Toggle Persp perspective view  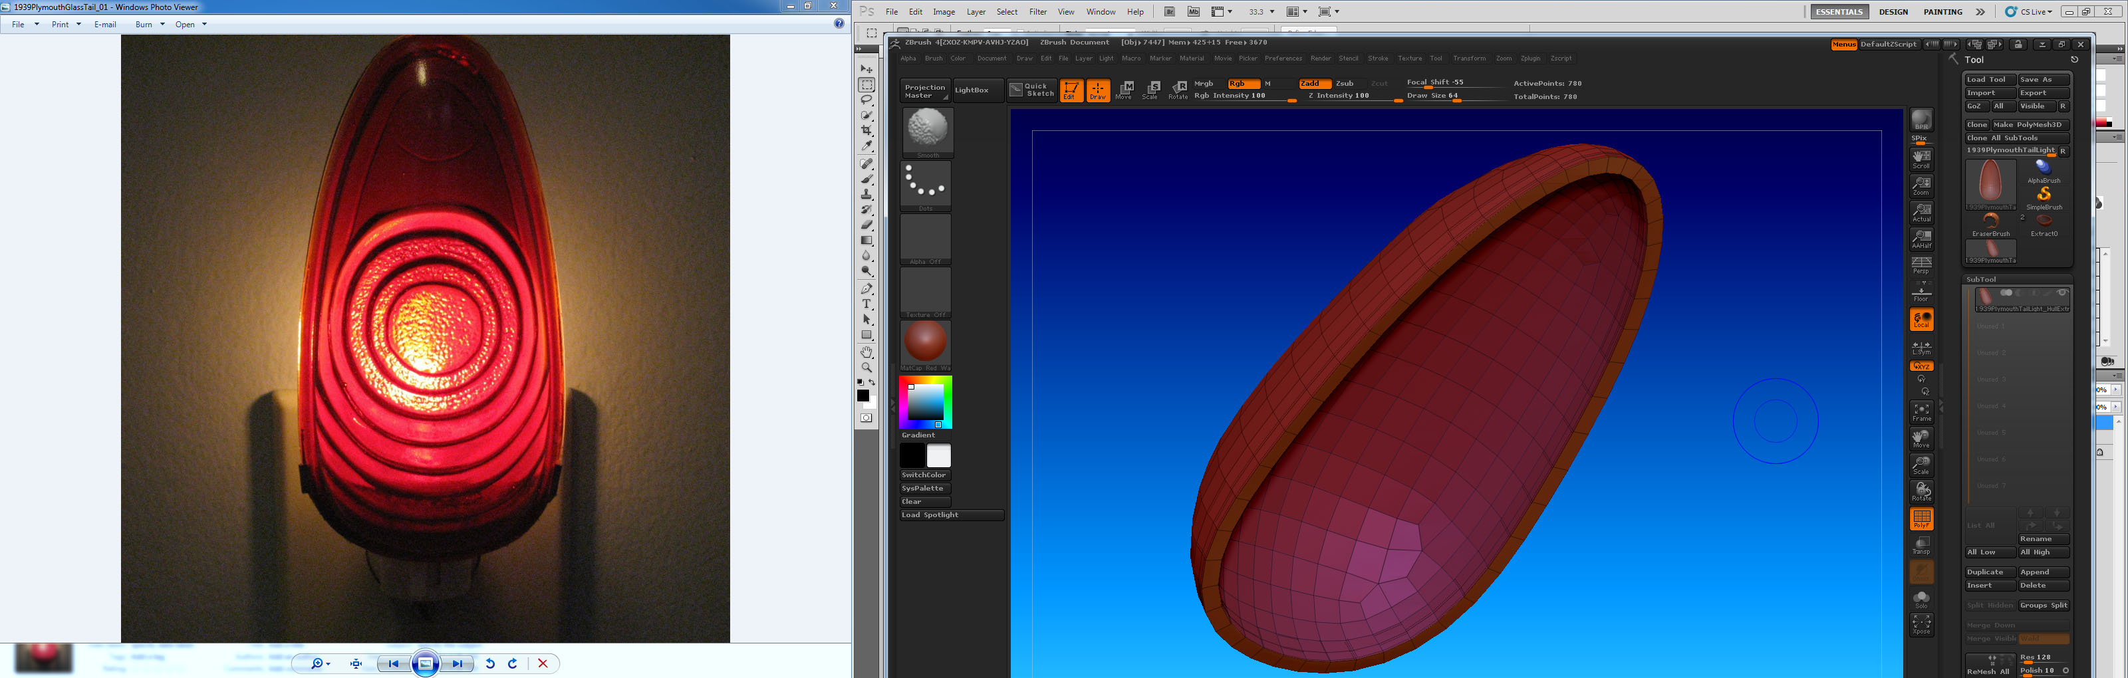coord(1921,265)
